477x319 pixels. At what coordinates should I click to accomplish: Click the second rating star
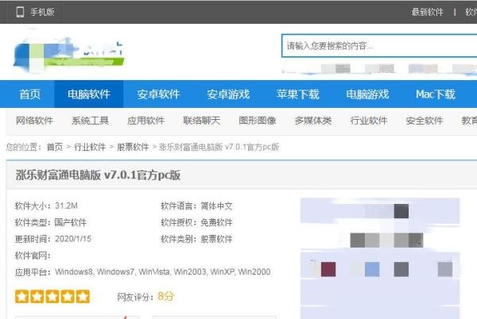pos(37,297)
